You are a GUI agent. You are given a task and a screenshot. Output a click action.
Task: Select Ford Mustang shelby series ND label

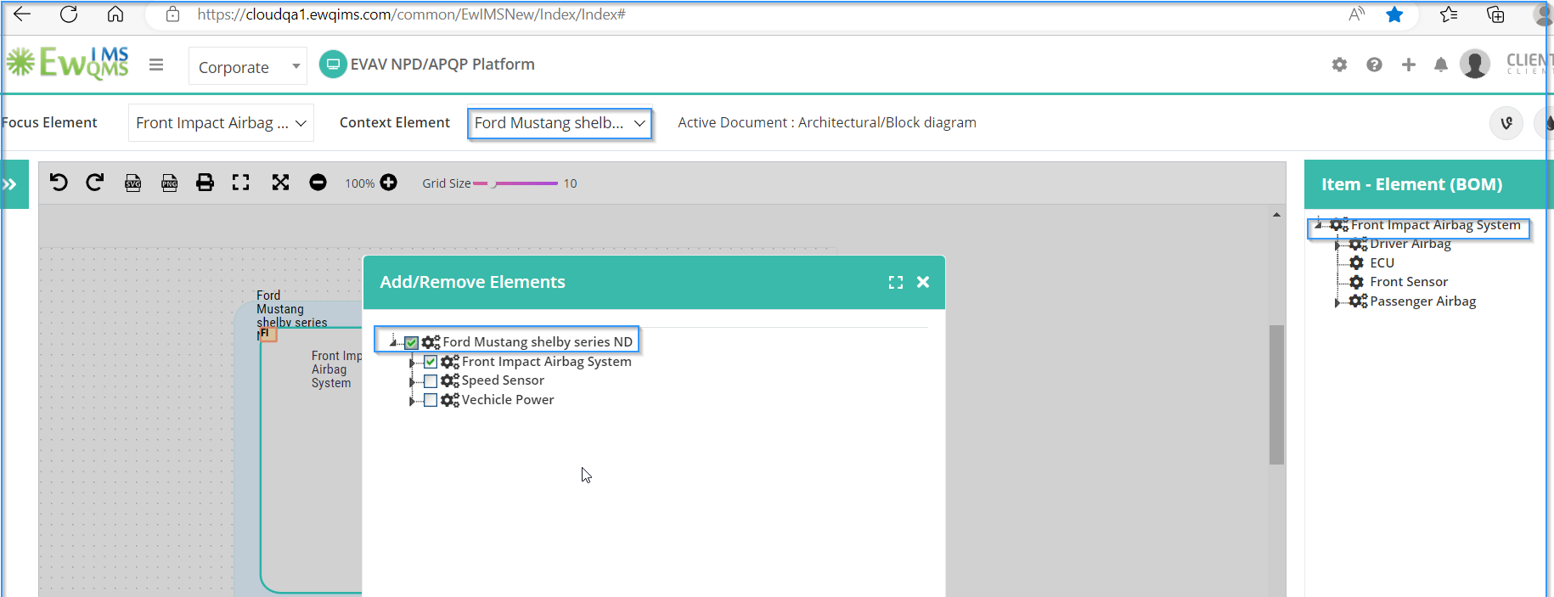[538, 342]
